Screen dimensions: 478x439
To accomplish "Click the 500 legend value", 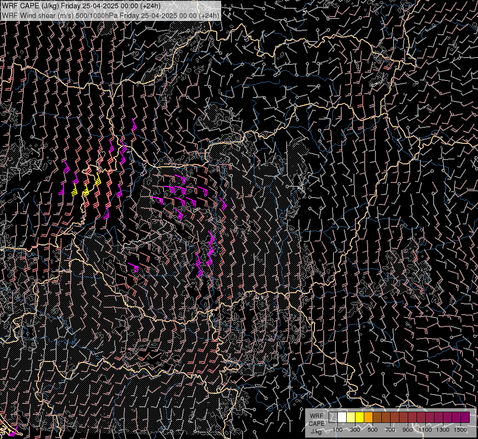I will [373, 430].
